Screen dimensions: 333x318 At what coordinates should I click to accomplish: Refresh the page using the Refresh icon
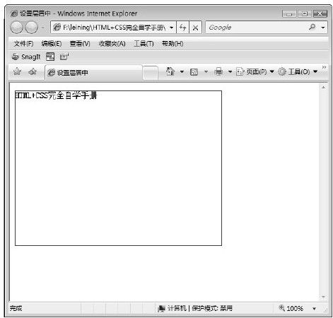click(x=182, y=28)
